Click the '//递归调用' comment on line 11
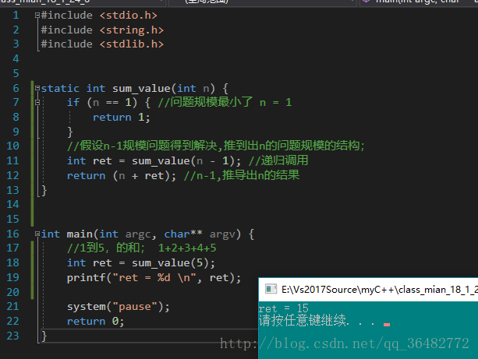Screen dimensions: 478x359 click(278, 160)
